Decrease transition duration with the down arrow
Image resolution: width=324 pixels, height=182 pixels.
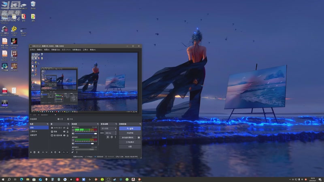click(115, 134)
